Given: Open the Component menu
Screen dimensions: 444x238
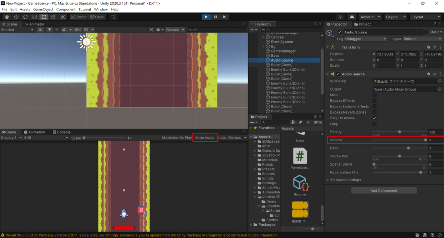Looking at the screenshot, I should (x=66, y=10).
